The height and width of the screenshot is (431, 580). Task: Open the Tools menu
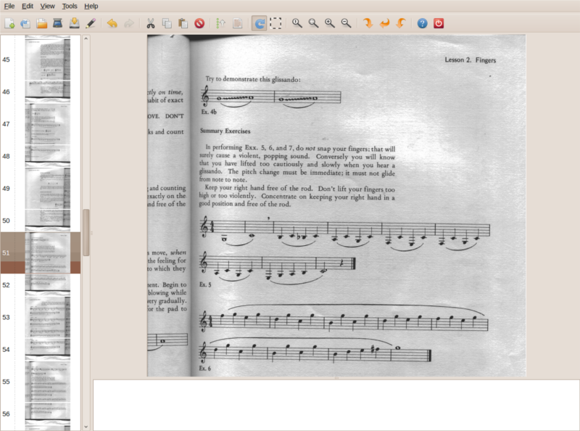70,6
